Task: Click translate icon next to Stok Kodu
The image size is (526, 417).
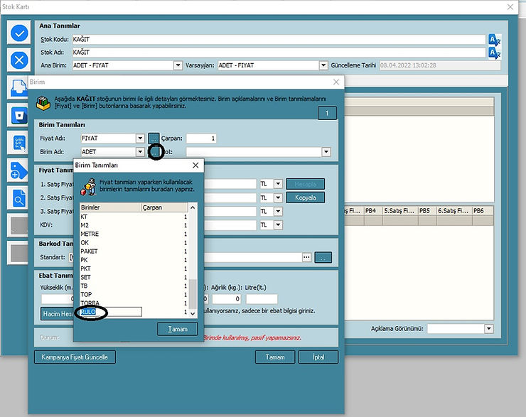Action: tap(494, 40)
